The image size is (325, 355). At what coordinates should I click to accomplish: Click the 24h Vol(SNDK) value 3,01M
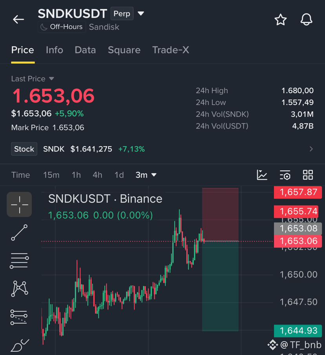pos(302,114)
